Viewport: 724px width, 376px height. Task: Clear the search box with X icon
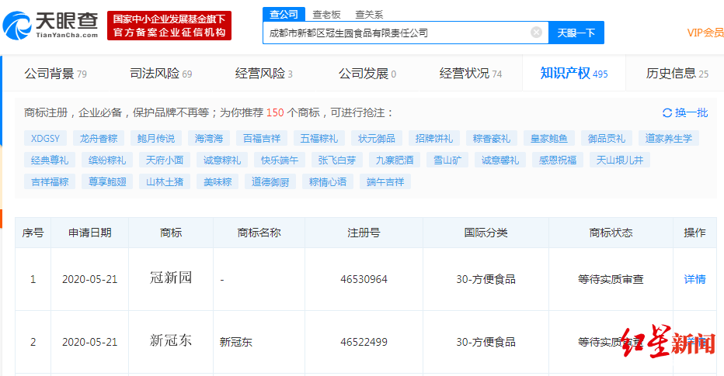coord(536,33)
